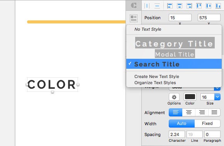Select the yellow line on the canvas

pos(76,22)
